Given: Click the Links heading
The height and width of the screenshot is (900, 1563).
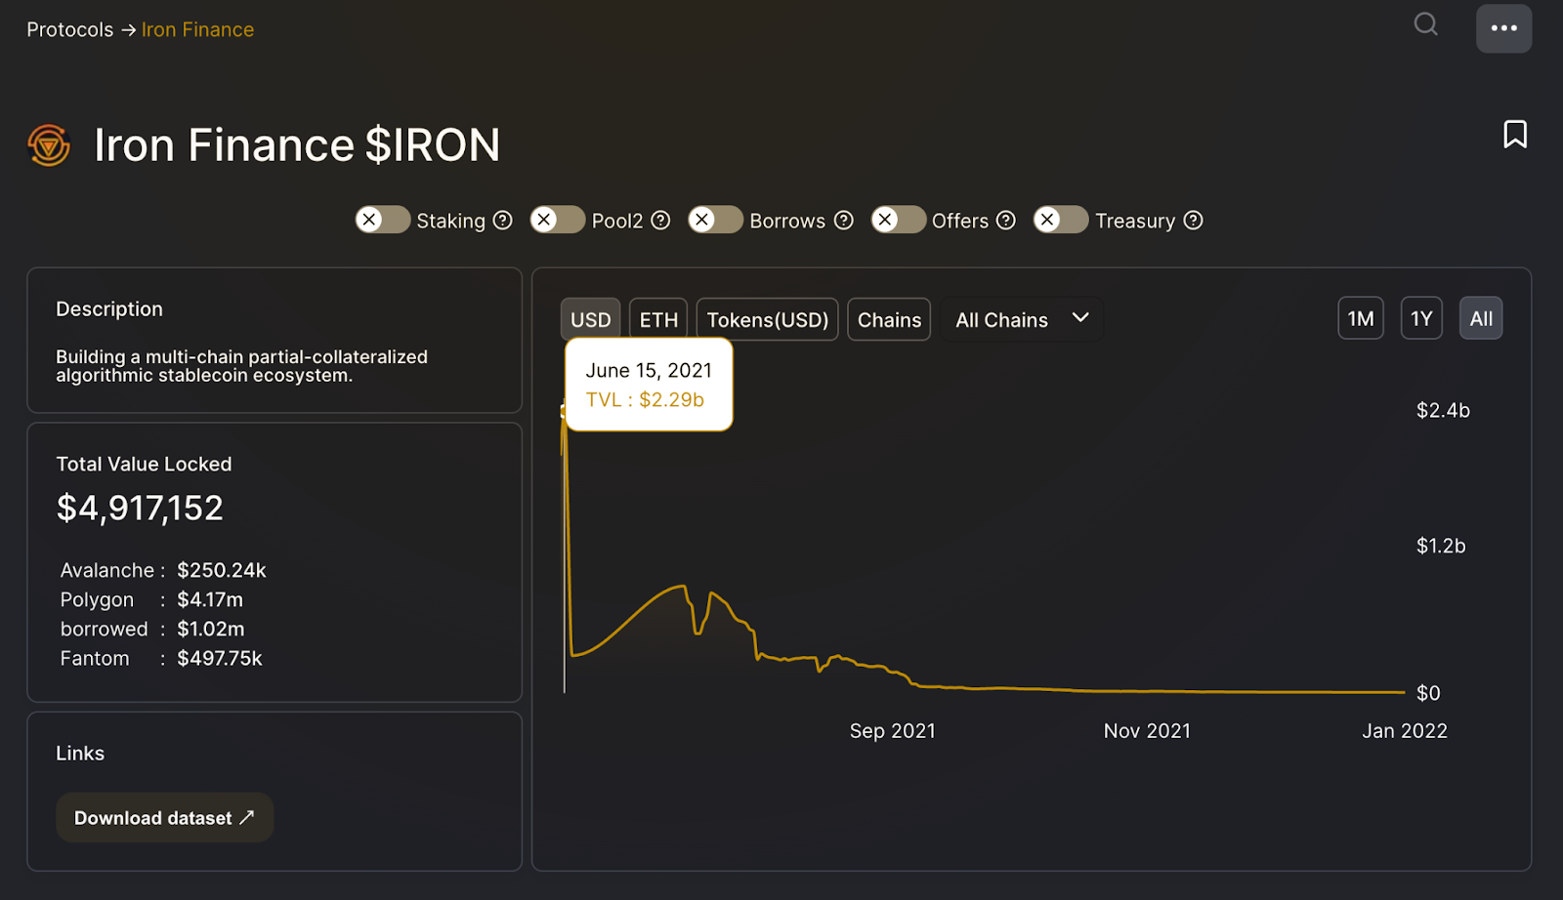Looking at the screenshot, I should [x=80, y=753].
